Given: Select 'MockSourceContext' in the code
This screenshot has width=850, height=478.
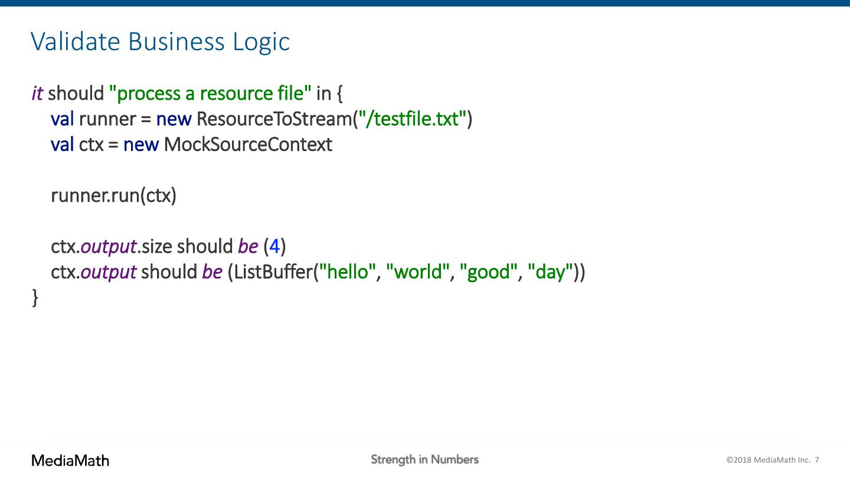Looking at the screenshot, I should point(248,144).
